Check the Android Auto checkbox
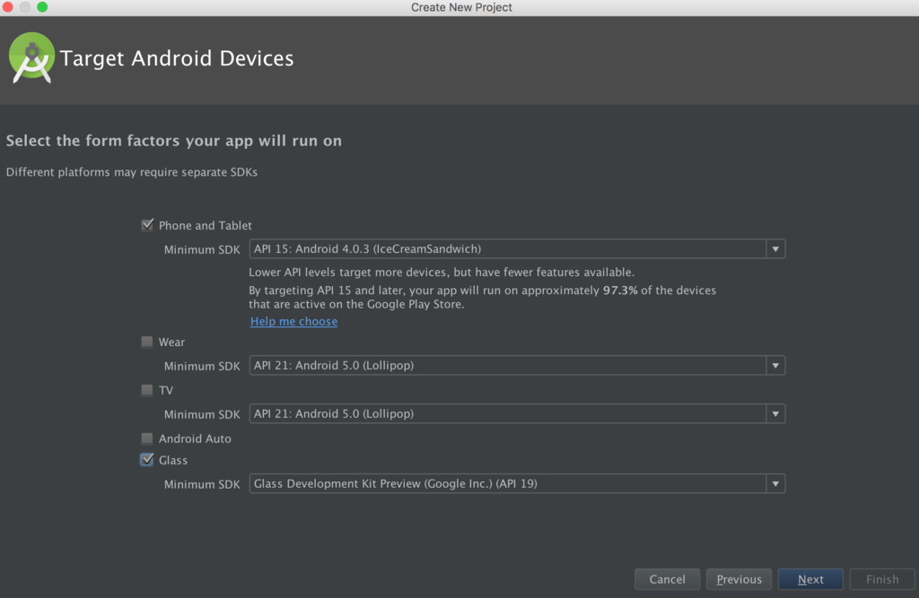 [147, 438]
